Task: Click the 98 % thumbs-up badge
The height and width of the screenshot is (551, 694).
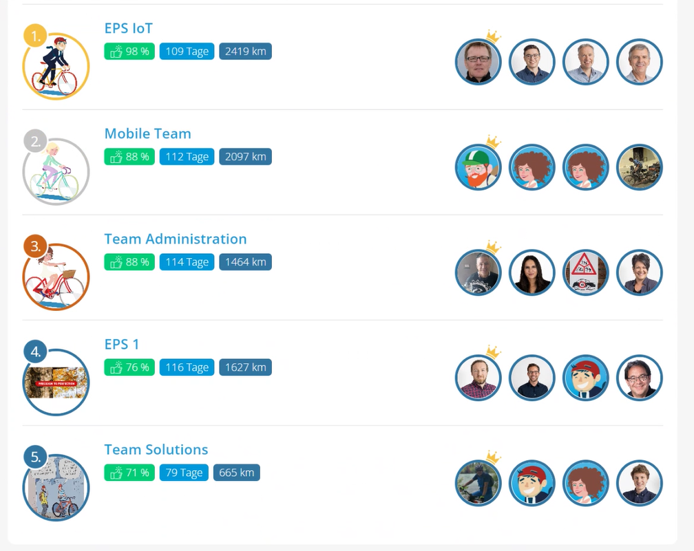Action: pyautogui.click(x=129, y=52)
